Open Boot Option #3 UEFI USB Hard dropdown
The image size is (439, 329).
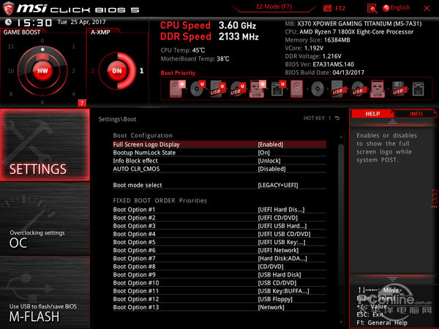(x=282, y=226)
